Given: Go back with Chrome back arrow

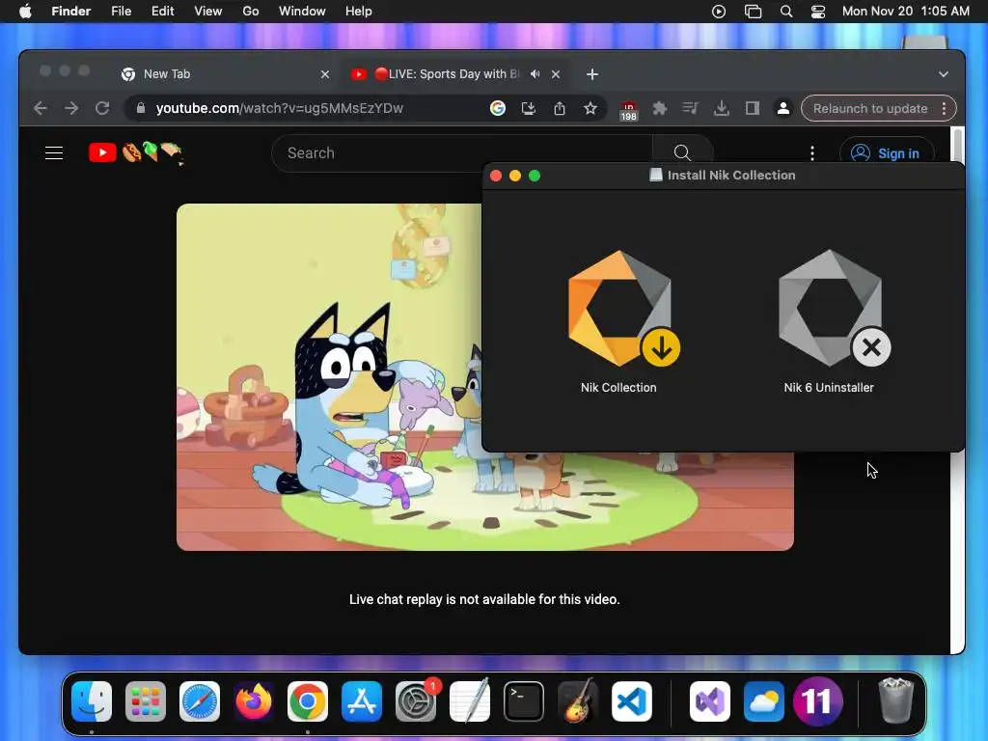Looking at the screenshot, I should click(41, 108).
